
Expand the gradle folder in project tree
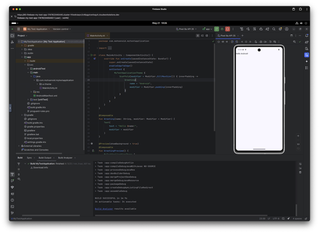[x=22, y=115]
